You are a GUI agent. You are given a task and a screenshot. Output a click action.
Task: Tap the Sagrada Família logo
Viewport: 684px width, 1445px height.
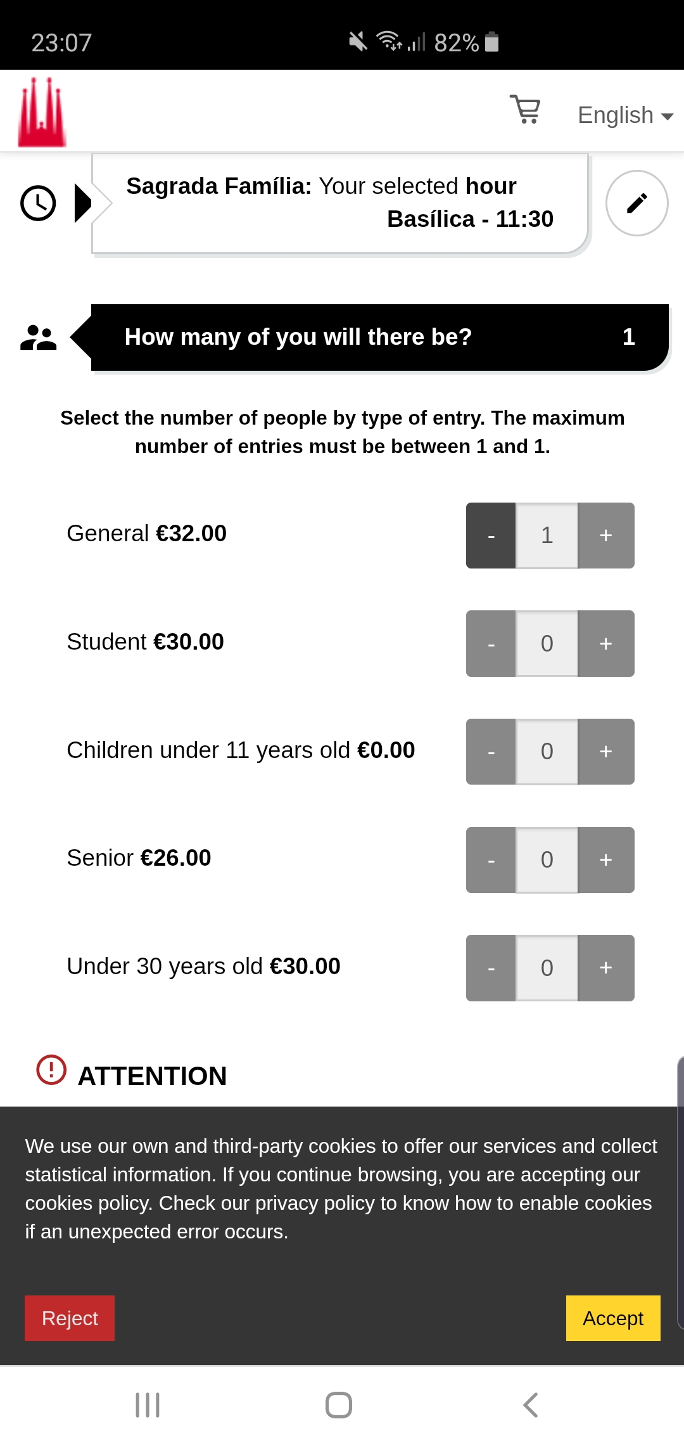click(x=42, y=112)
